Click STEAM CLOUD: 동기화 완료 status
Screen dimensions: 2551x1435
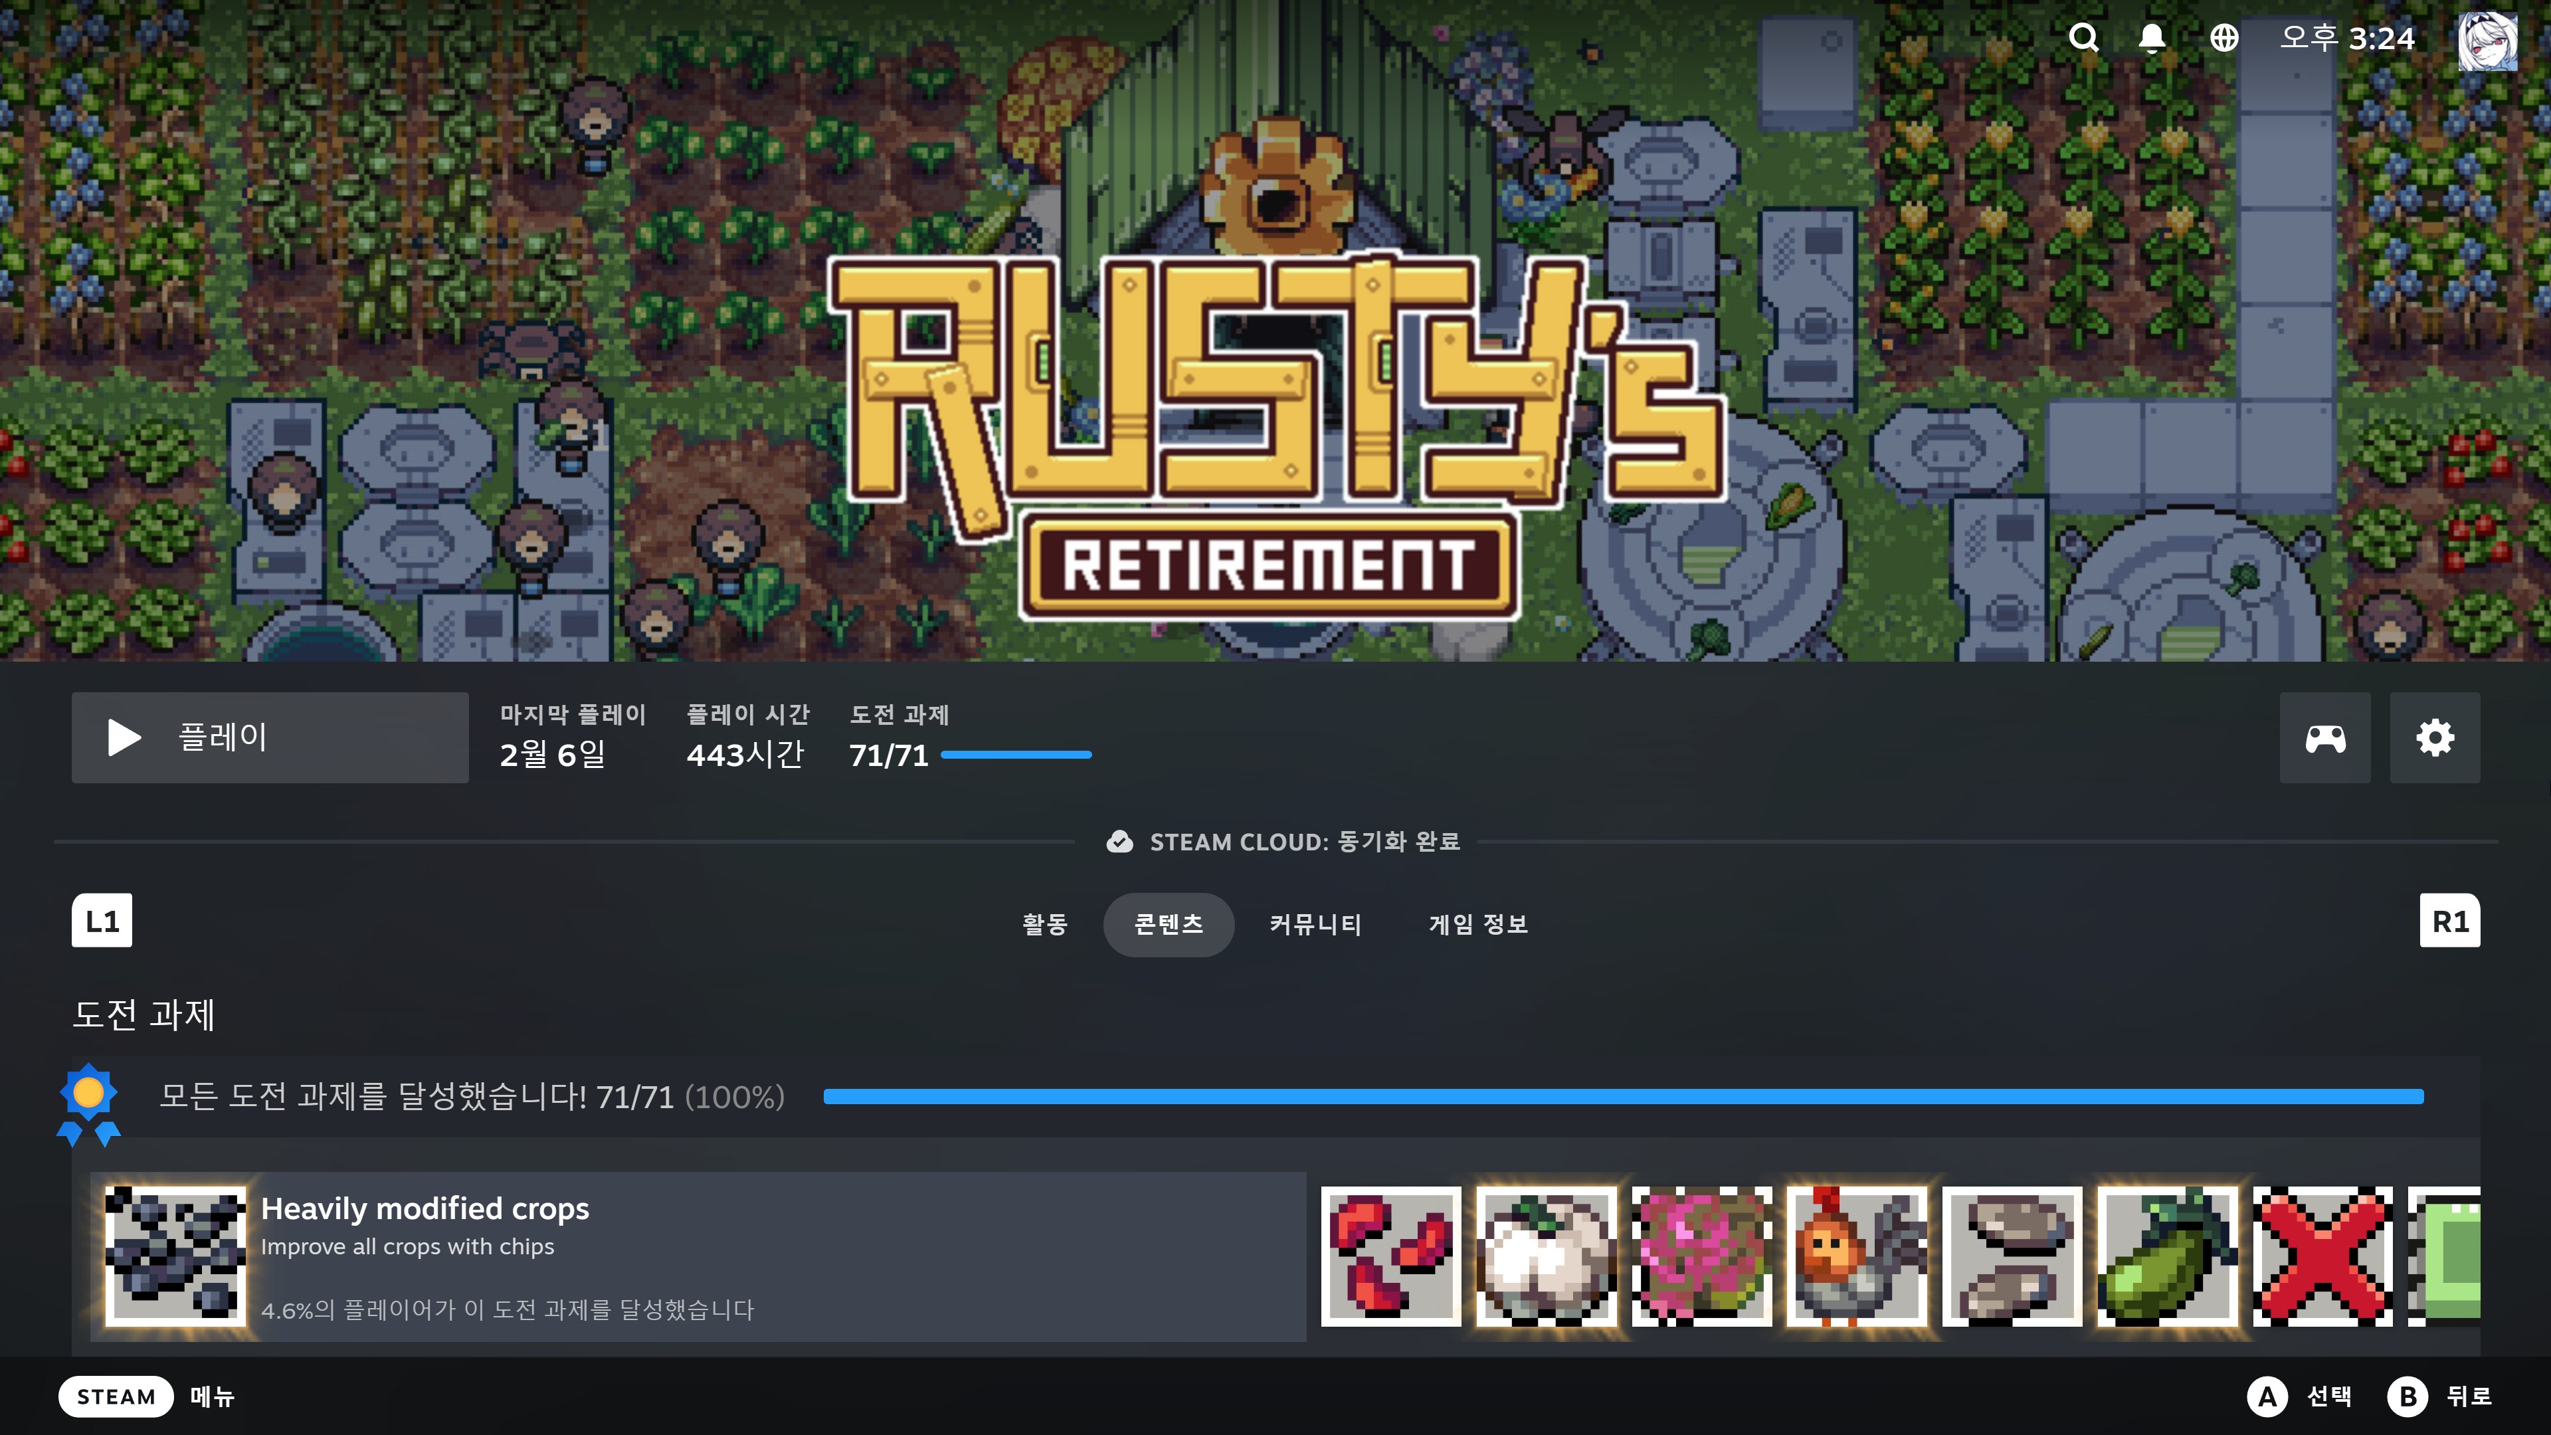(x=1304, y=842)
